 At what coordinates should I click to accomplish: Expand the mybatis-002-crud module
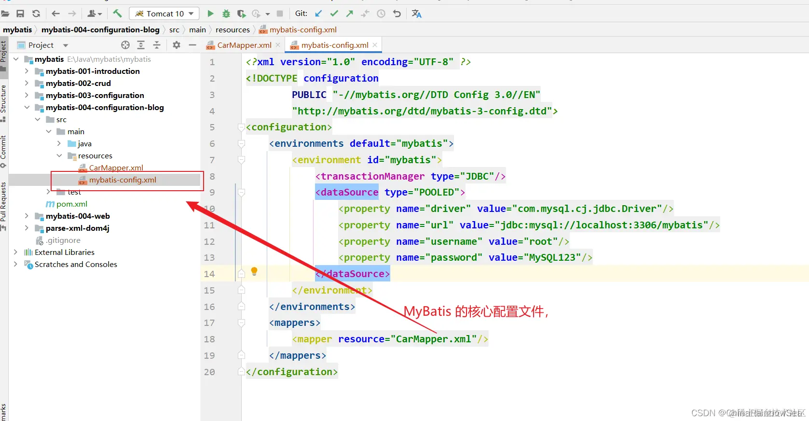(27, 83)
